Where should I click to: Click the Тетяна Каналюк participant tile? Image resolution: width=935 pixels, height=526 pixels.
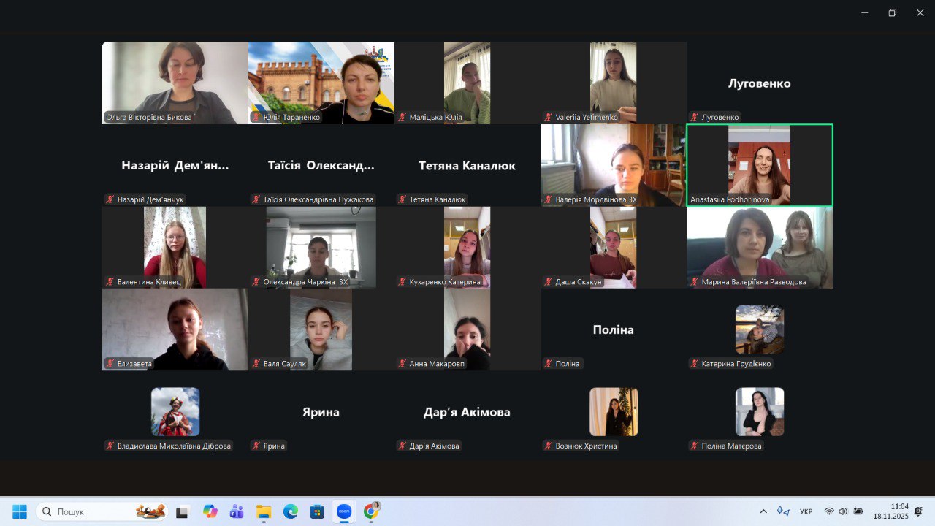(x=467, y=166)
